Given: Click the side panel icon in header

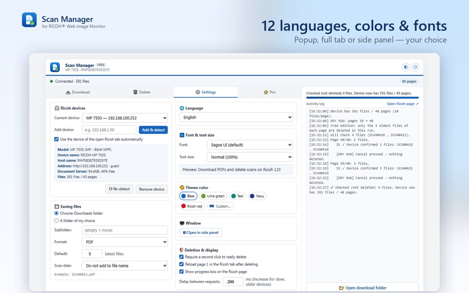Looking at the screenshot, I should [405, 67].
